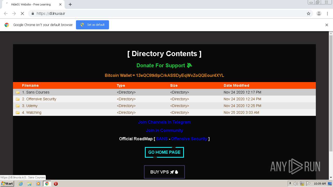
Task: Open the 4. Watching directory
Action: [31, 112]
